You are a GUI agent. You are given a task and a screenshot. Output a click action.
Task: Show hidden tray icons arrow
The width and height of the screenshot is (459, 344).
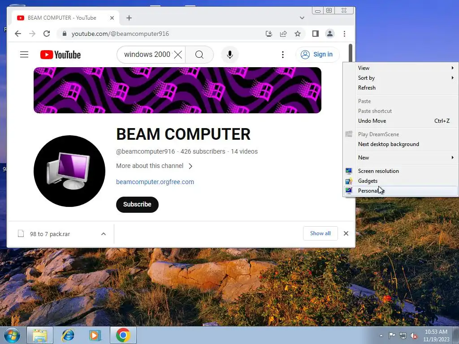pos(381,335)
